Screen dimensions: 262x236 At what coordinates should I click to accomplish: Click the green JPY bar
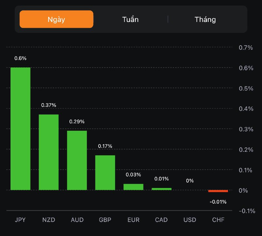point(20,128)
